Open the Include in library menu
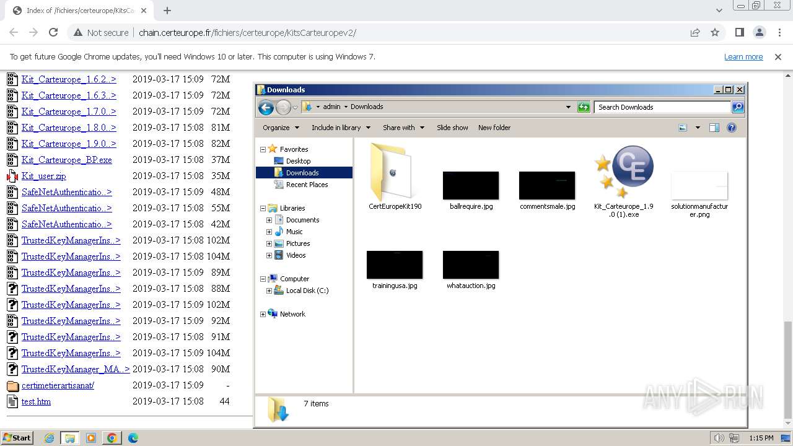 341,128
